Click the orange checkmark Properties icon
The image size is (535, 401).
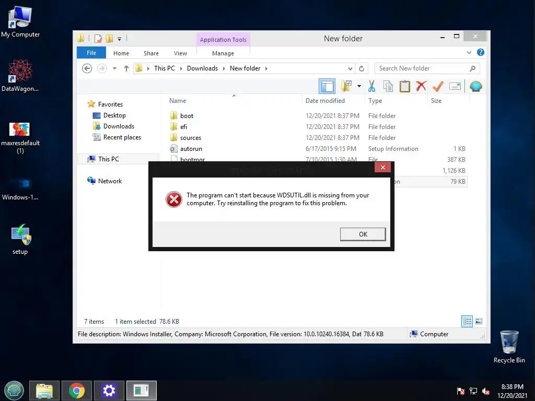click(x=438, y=86)
